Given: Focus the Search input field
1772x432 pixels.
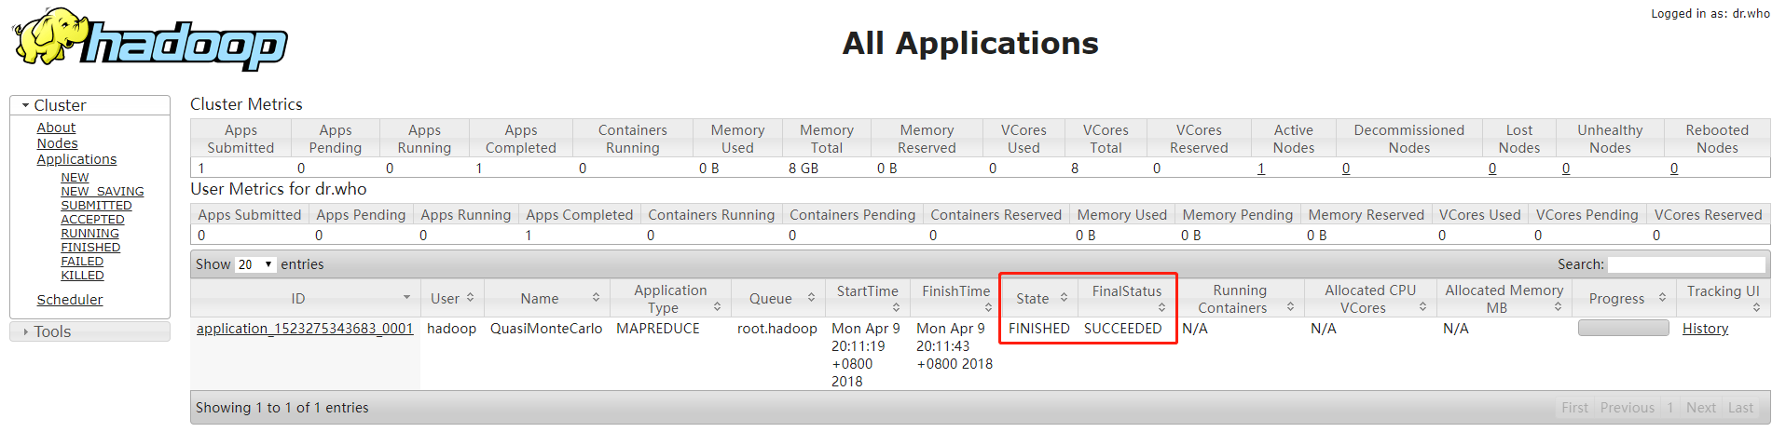Looking at the screenshot, I should (x=1685, y=264).
